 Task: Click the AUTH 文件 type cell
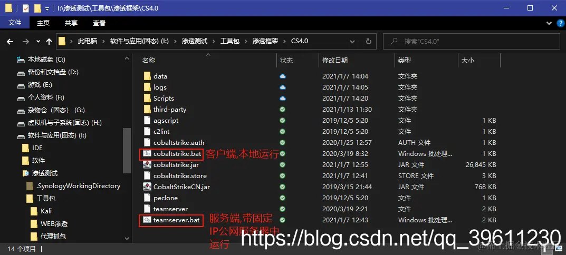tap(414, 143)
